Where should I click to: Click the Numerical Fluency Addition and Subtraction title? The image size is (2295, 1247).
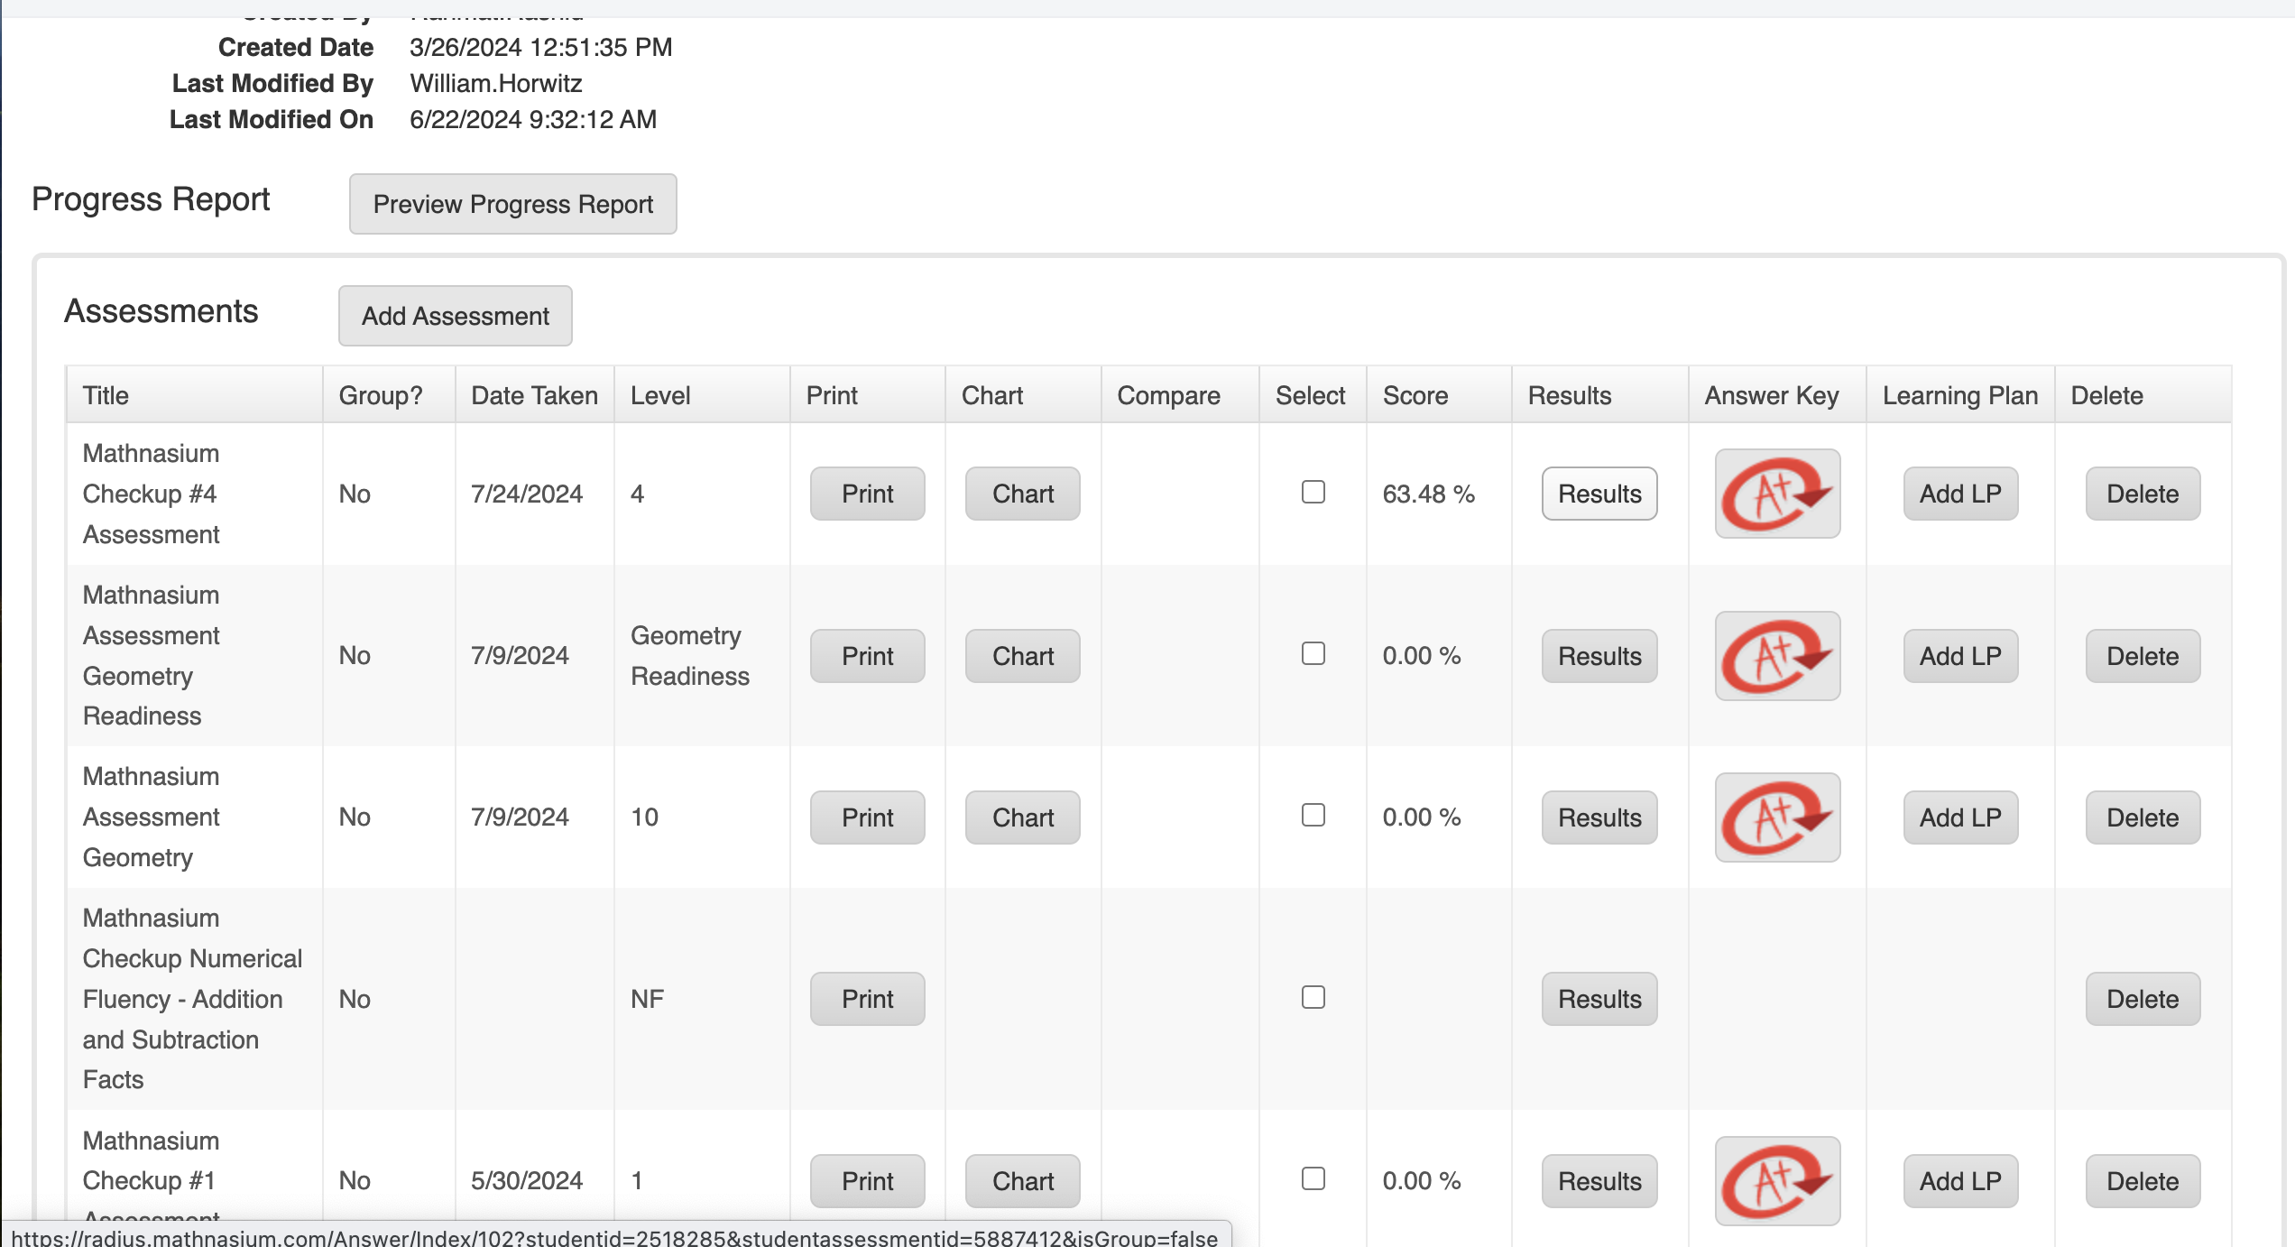pos(192,999)
